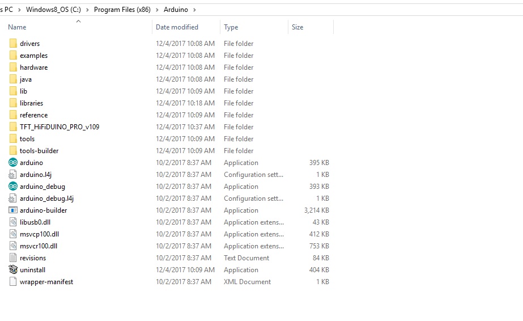Viewport: 523px width, 321px height.
Task: Select the TFT_HiFiDUINO_PRO_v109 folder icon
Action: 13,127
